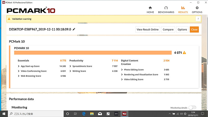The image size is (208, 117).
Task: Open the validation warning help question mark
Action: tap(198, 19)
